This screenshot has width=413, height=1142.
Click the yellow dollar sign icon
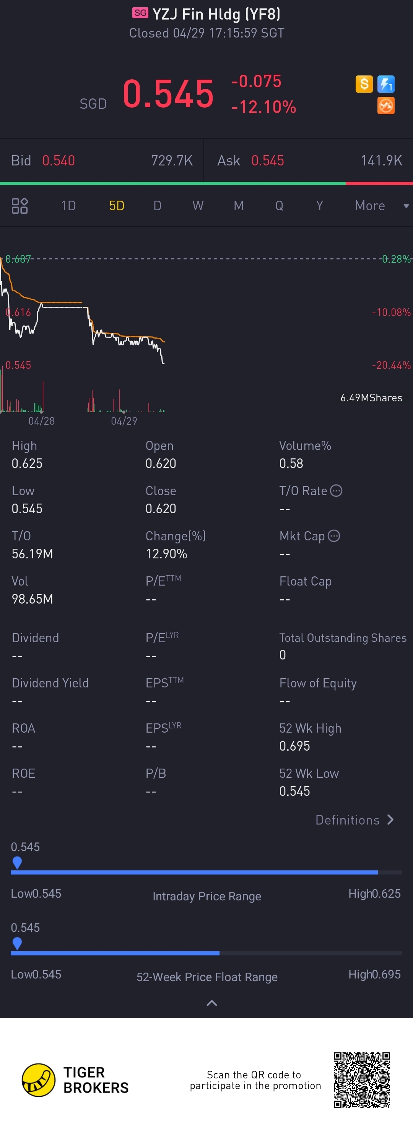(364, 84)
